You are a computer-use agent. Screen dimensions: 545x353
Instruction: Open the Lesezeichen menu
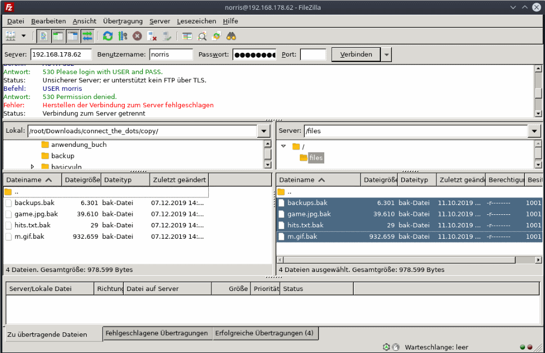pyautogui.click(x=196, y=21)
